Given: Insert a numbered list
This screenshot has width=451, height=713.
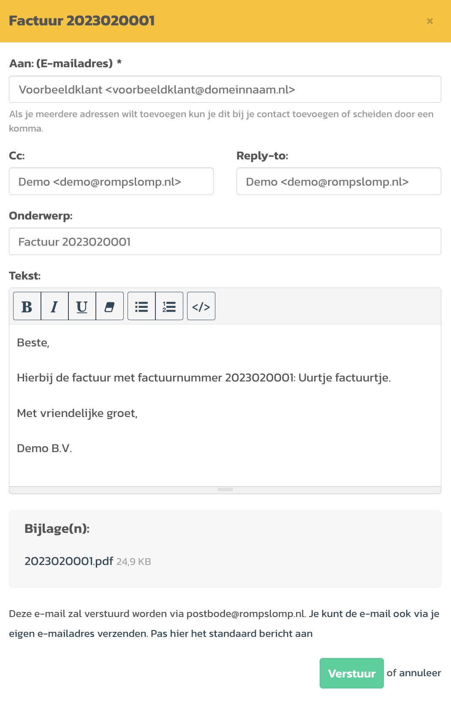Looking at the screenshot, I should click(x=169, y=306).
